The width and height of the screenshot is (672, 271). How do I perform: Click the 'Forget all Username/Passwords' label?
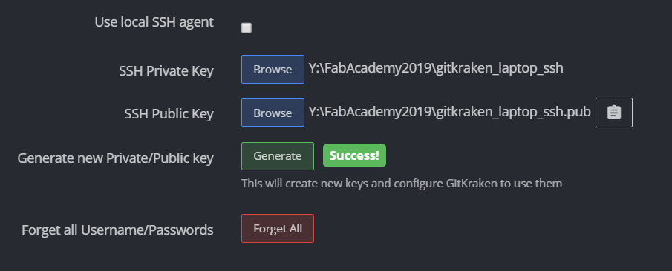tap(117, 230)
